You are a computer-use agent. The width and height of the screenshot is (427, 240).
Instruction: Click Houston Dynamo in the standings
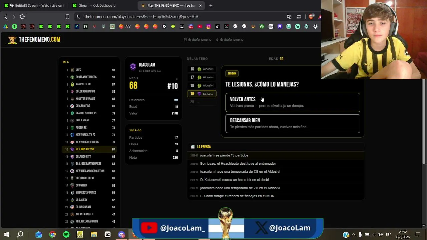click(89, 99)
